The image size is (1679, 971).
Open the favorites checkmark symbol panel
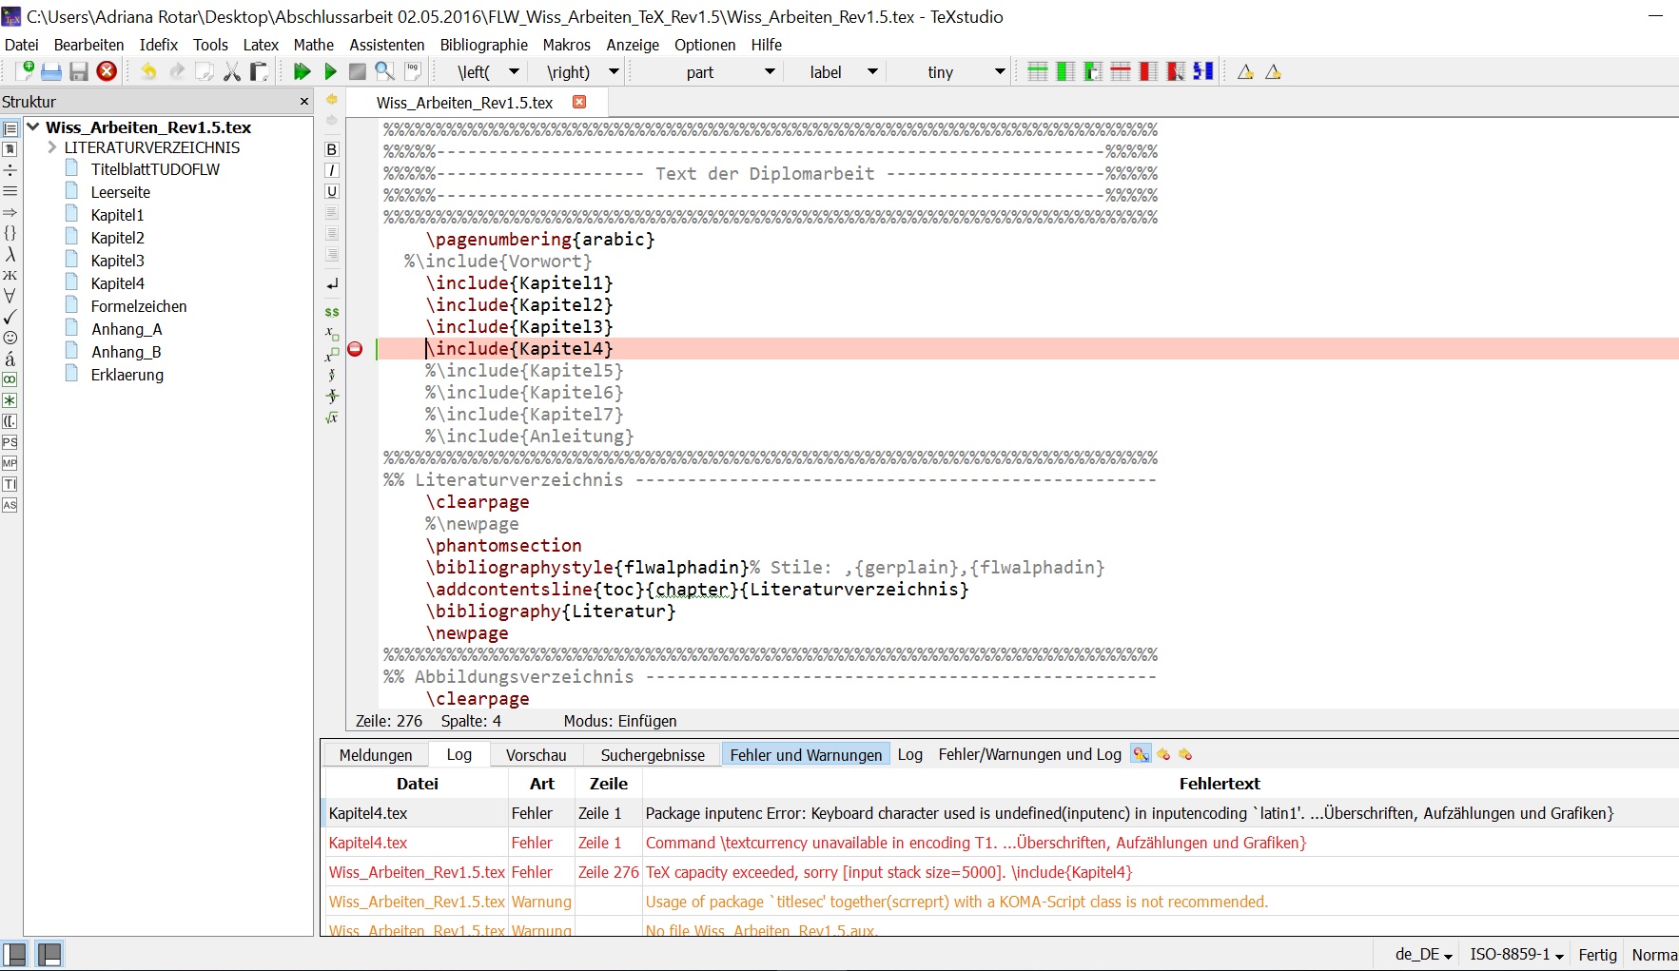click(10, 317)
